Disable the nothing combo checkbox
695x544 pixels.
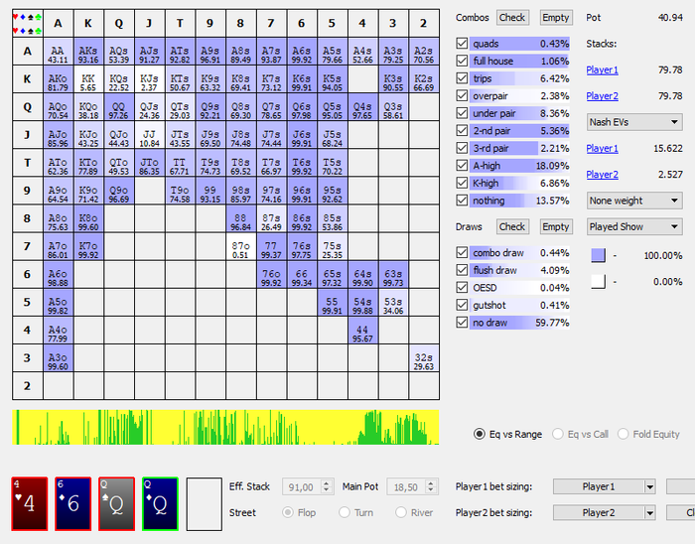[x=462, y=201]
